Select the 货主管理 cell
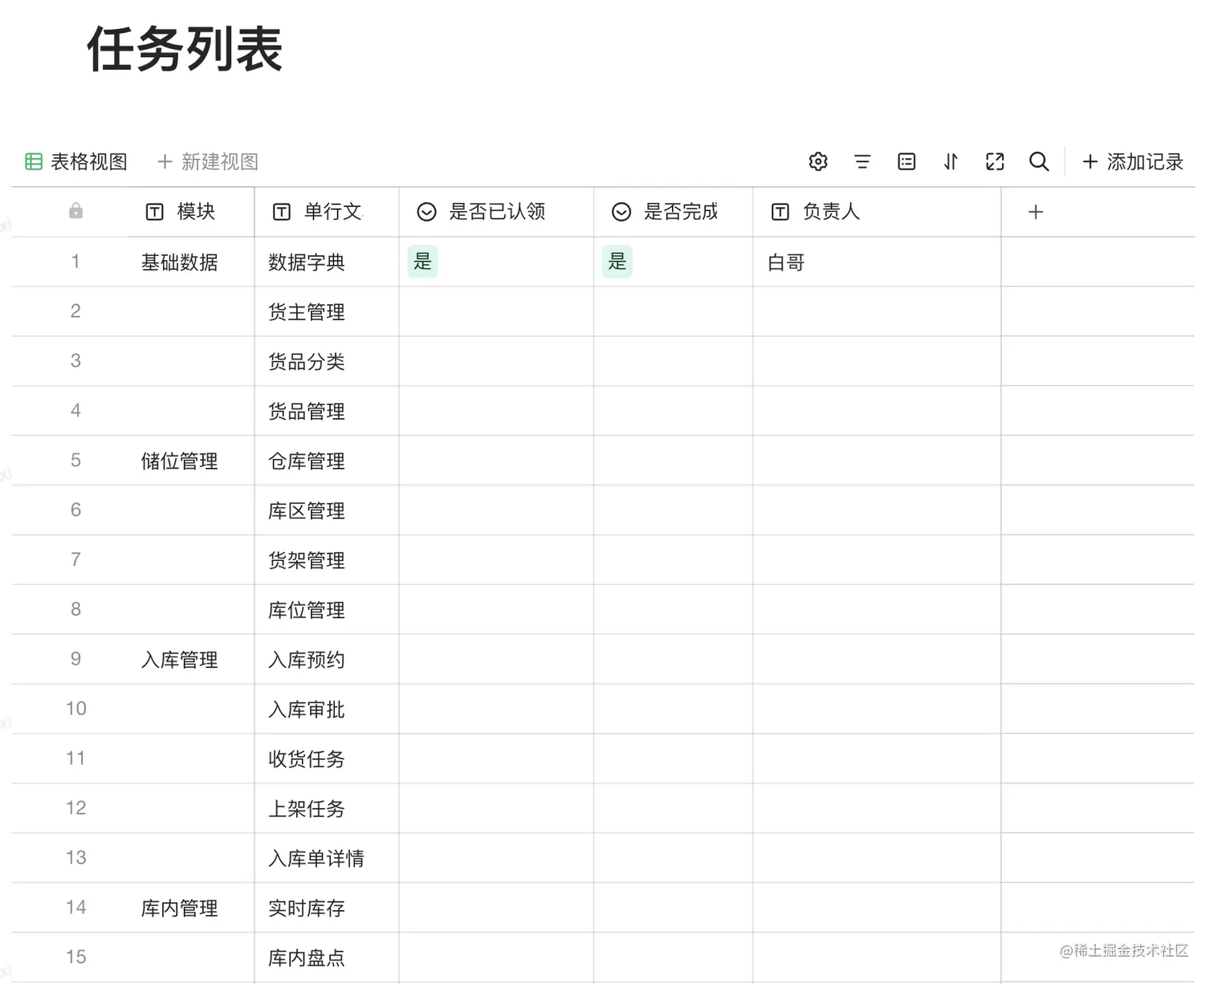Screen dimensions: 1214x984 point(327,311)
